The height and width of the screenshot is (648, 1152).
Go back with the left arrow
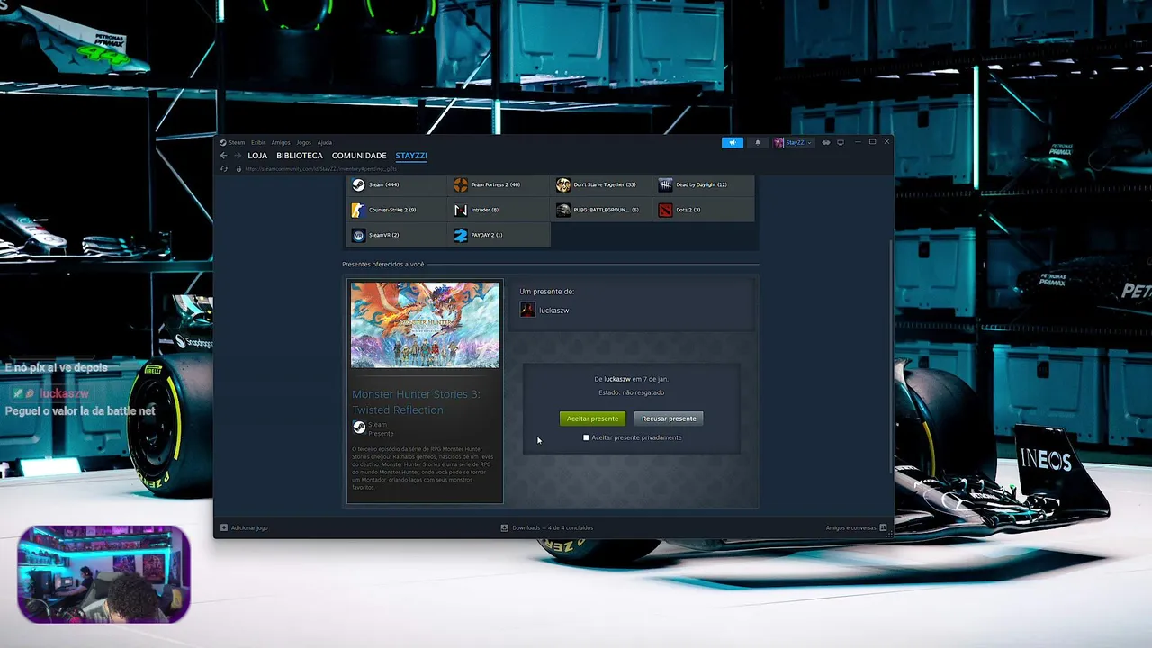tap(224, 156)
